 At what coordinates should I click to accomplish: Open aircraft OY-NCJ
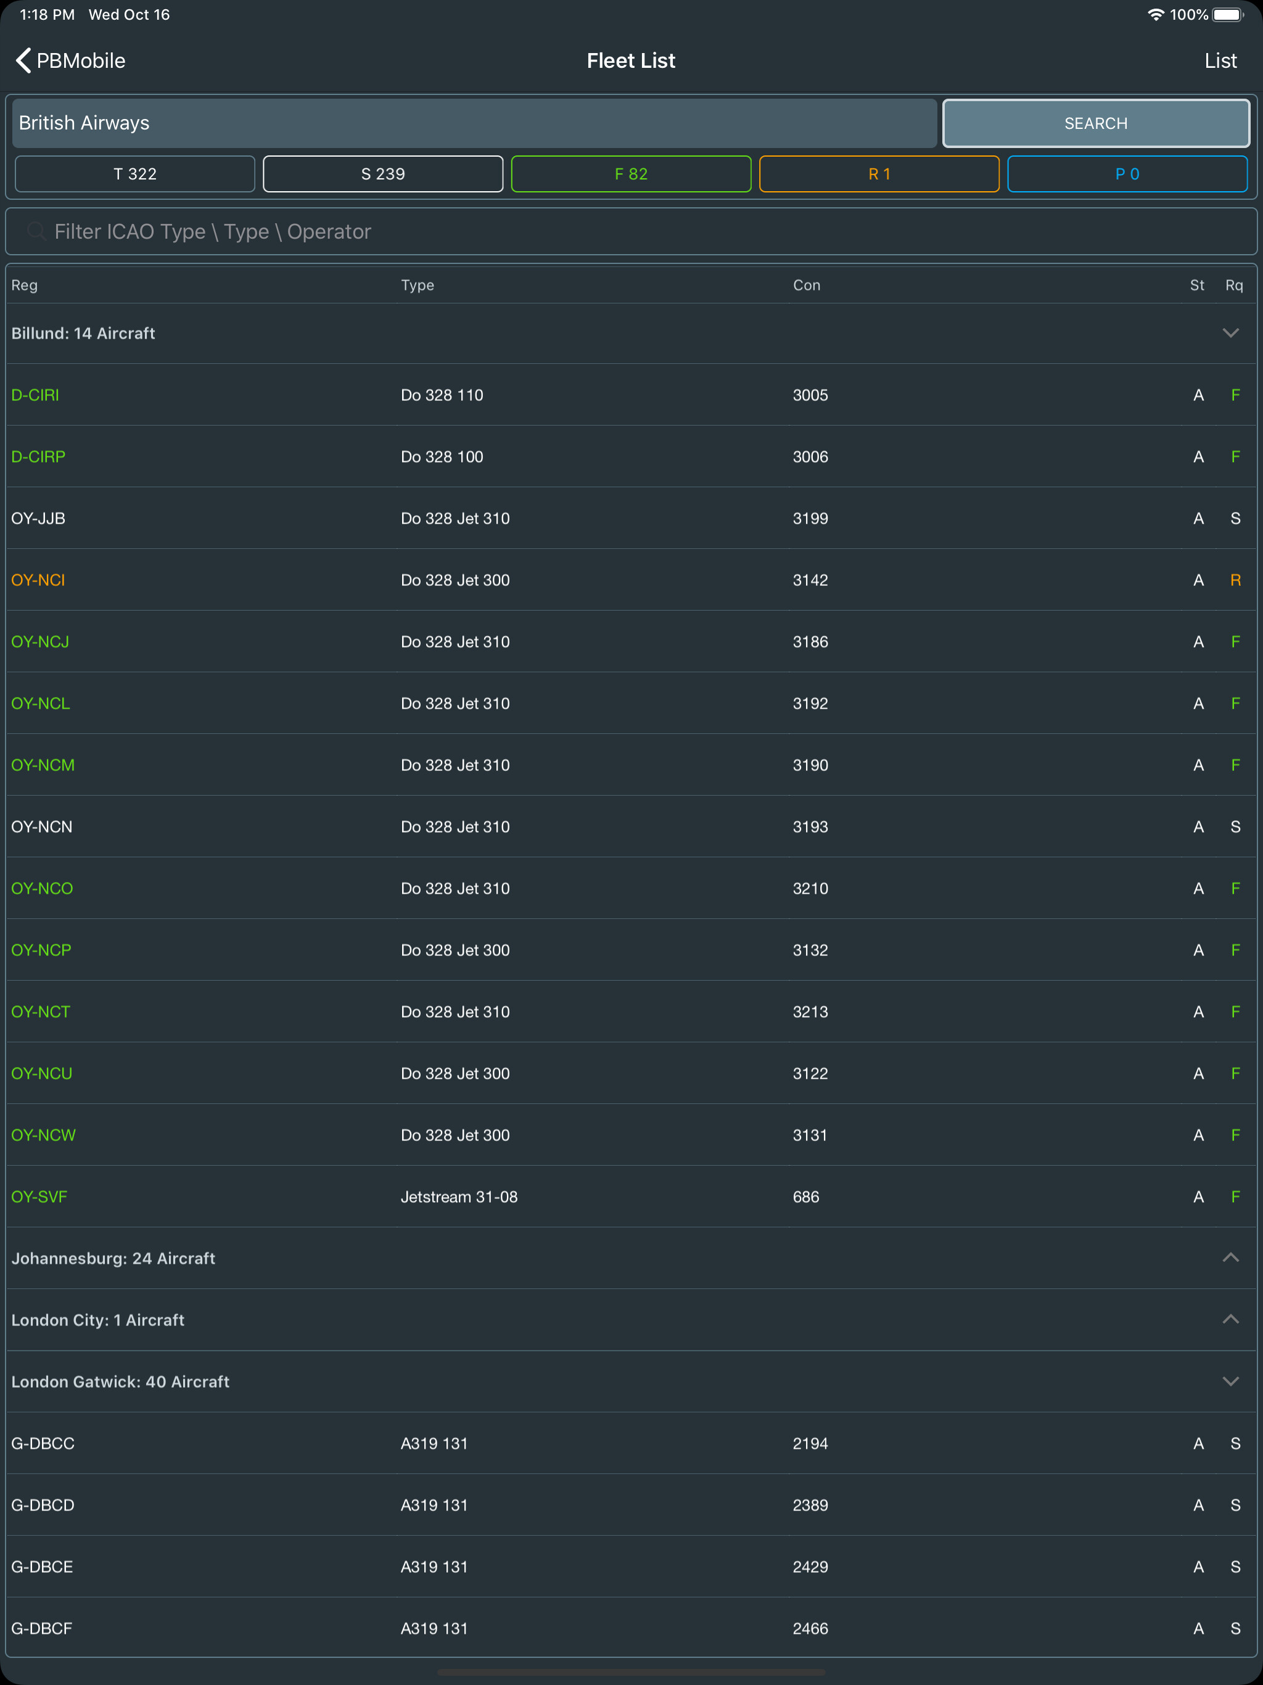(631, 642)
